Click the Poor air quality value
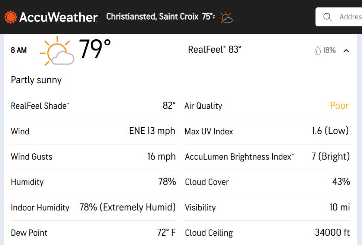Viewport: 362px width, 245px height. [339, 106]
